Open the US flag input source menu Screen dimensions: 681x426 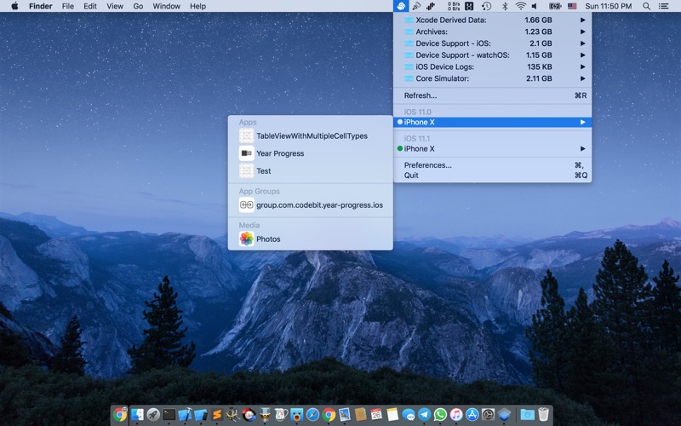pos(572,6)
